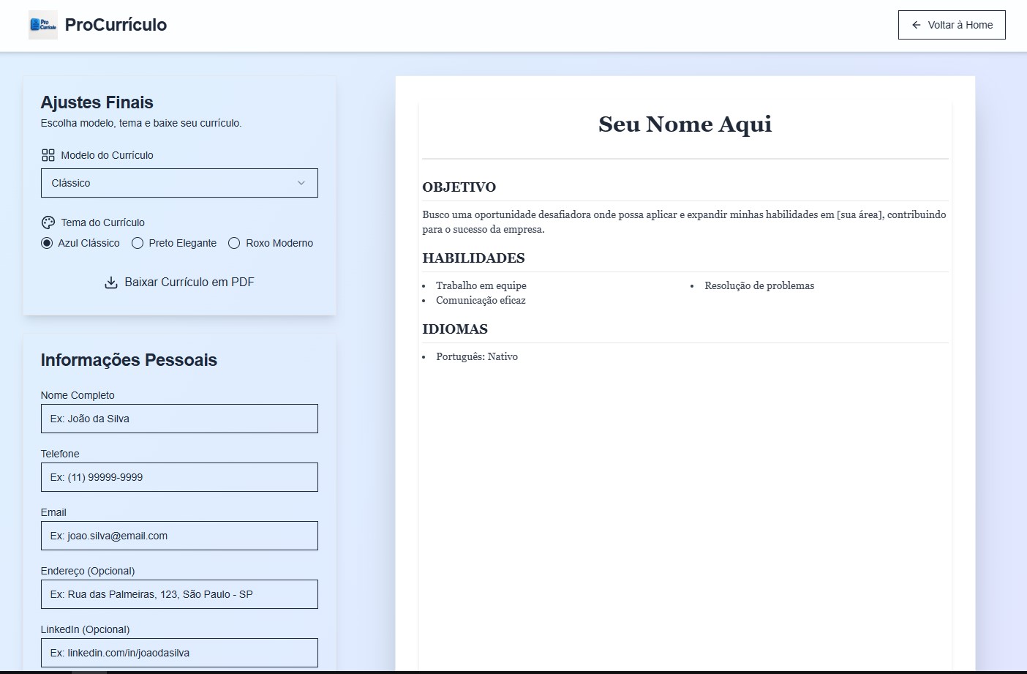The width and height of the screenshot is (1027, 674).
Task: Choose the Preto Elegante theme option
Action: point(138,243)
